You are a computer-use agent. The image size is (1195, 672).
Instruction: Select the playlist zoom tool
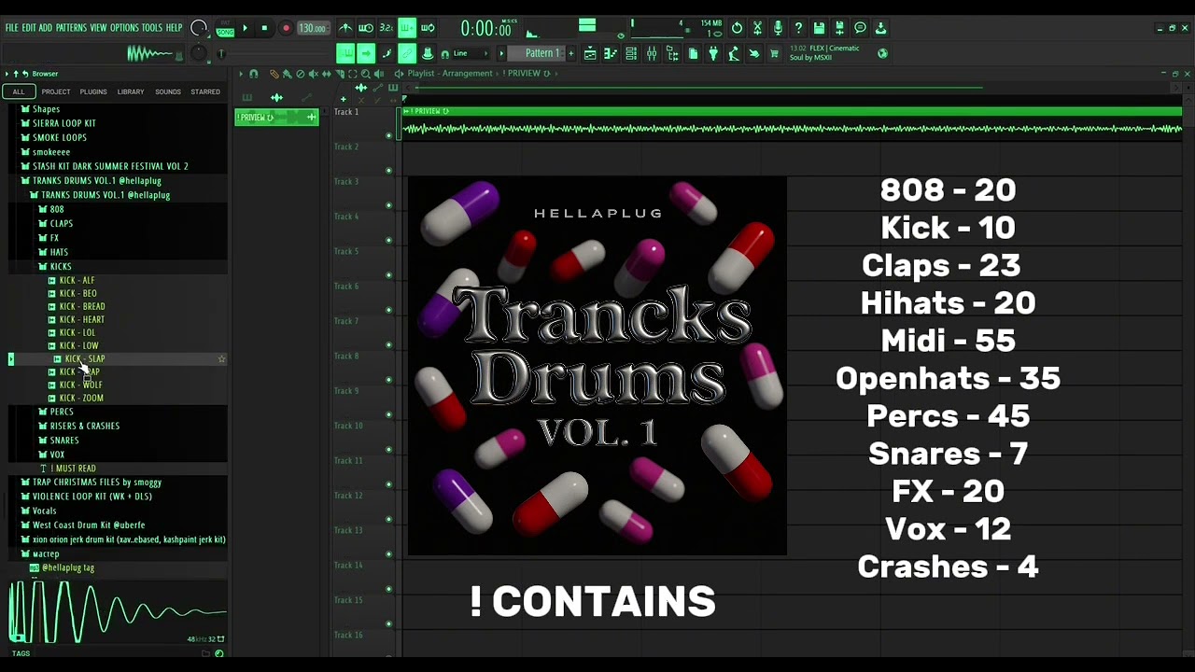click(366, 74)
